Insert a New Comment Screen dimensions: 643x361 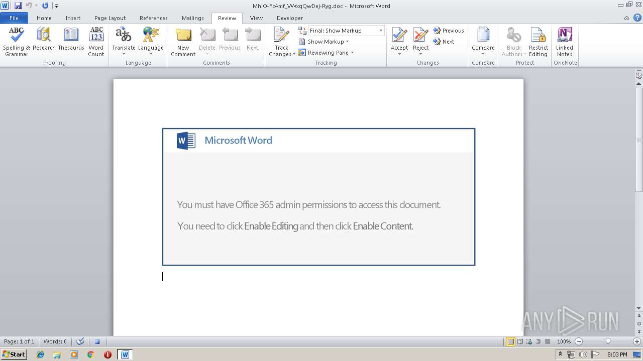pyautogui.click(x=183, y=42)
